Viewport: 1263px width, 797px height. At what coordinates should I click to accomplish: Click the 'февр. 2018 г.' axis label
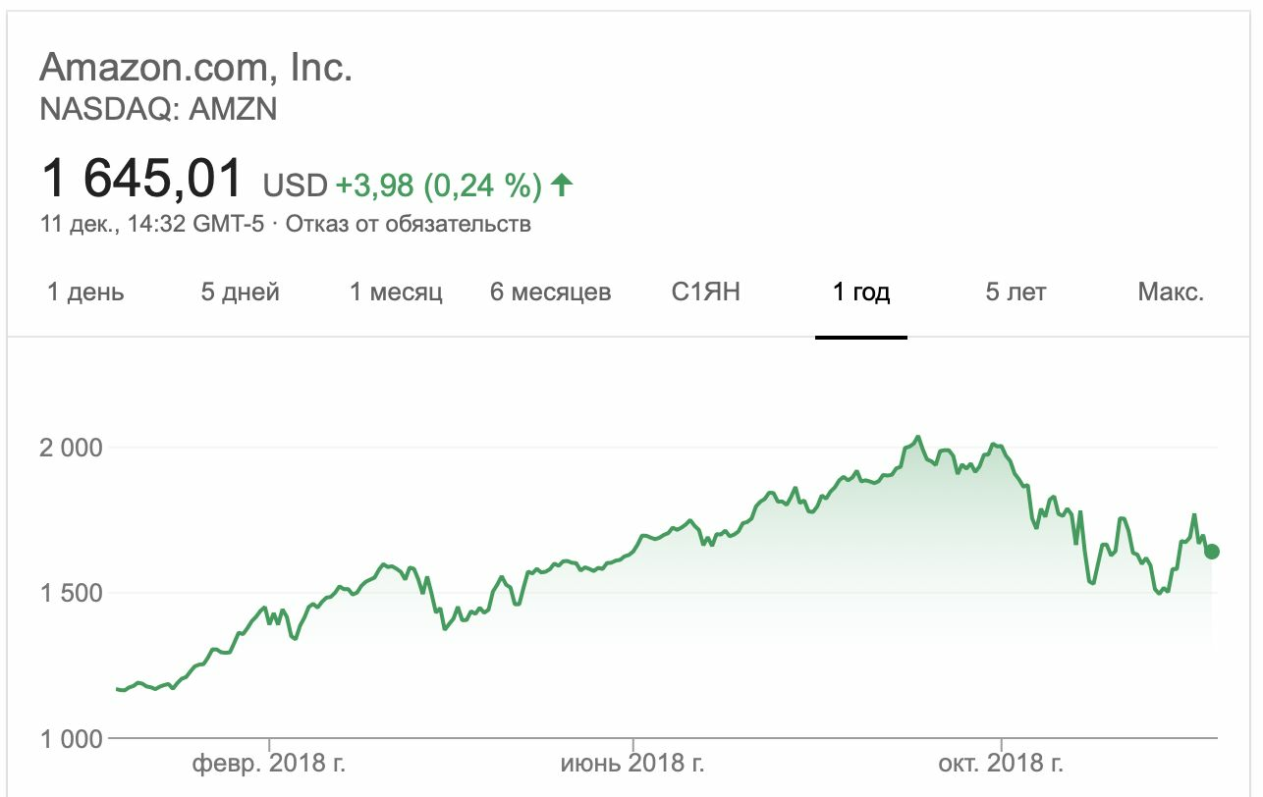tap(269, 763)
